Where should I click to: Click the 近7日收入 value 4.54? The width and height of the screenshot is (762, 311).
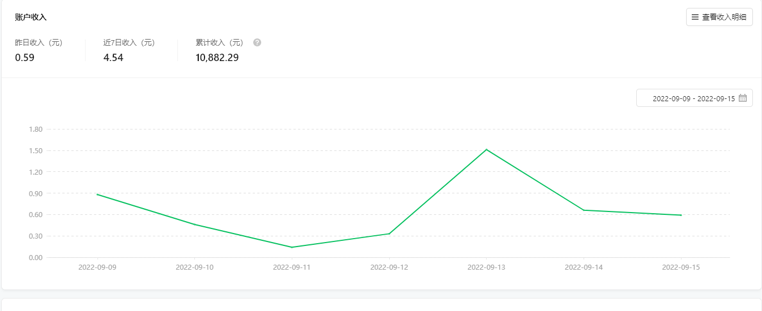pyautogui.click(x=113, y=58)
